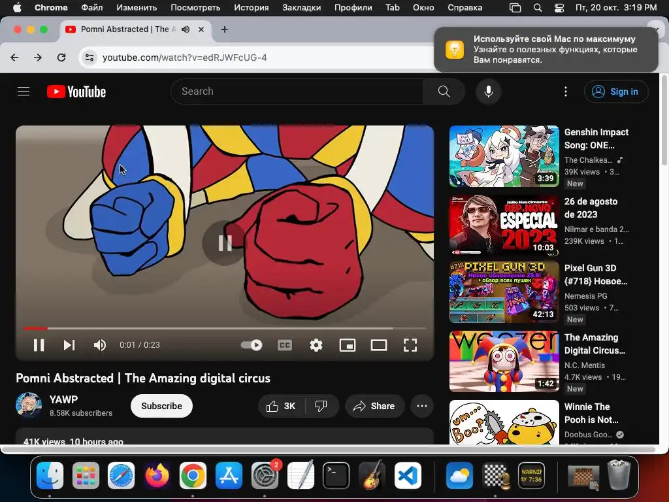This screenshot has height=502, width=669.
Task: Focus the YouTube Search field
Action: point(297,92)
